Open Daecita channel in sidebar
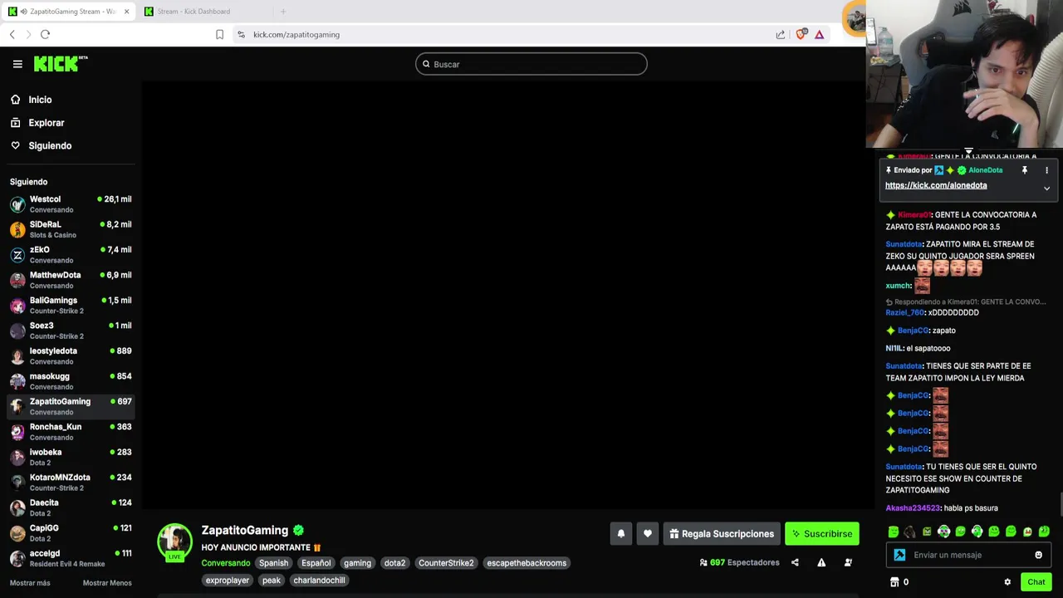 pos(71,507)
